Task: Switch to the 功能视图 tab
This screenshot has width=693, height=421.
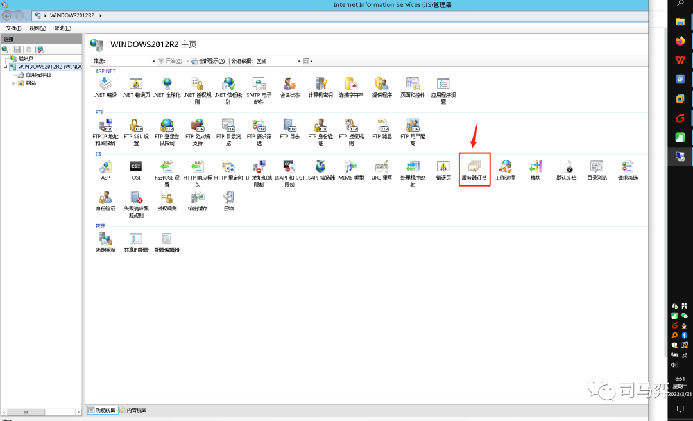Action: click(x=102, y=410)
